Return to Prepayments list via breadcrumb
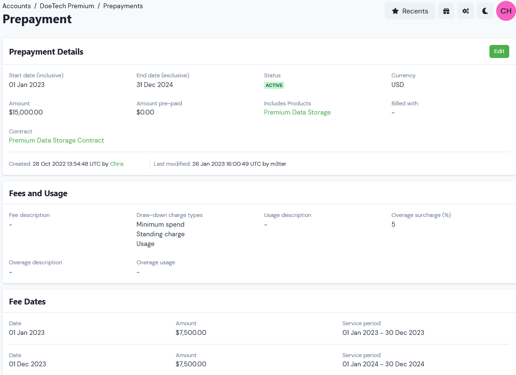 [x=123, y=6]
